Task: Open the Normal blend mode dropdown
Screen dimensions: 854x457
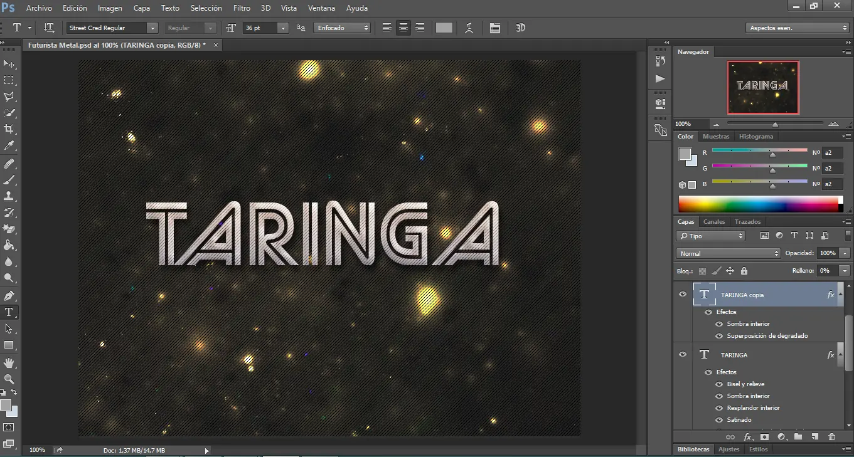Action: 729,253
